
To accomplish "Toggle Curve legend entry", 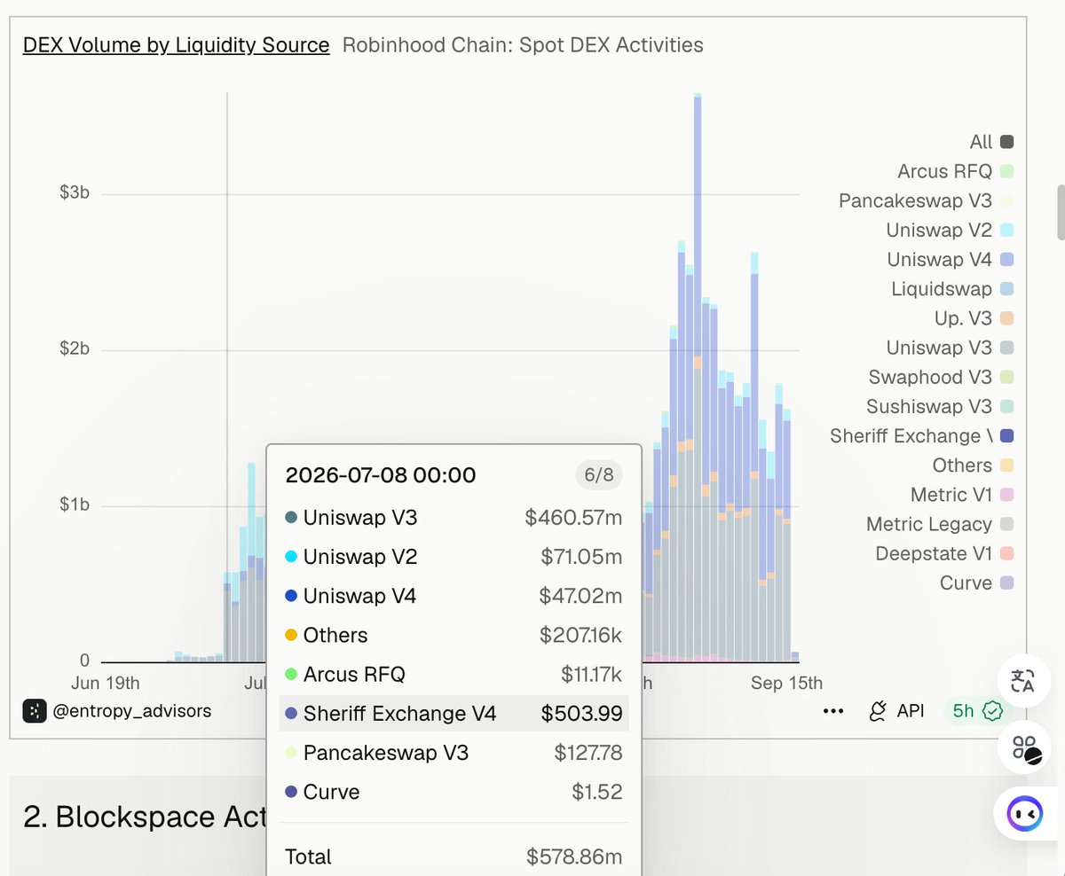I will (976, 583).
